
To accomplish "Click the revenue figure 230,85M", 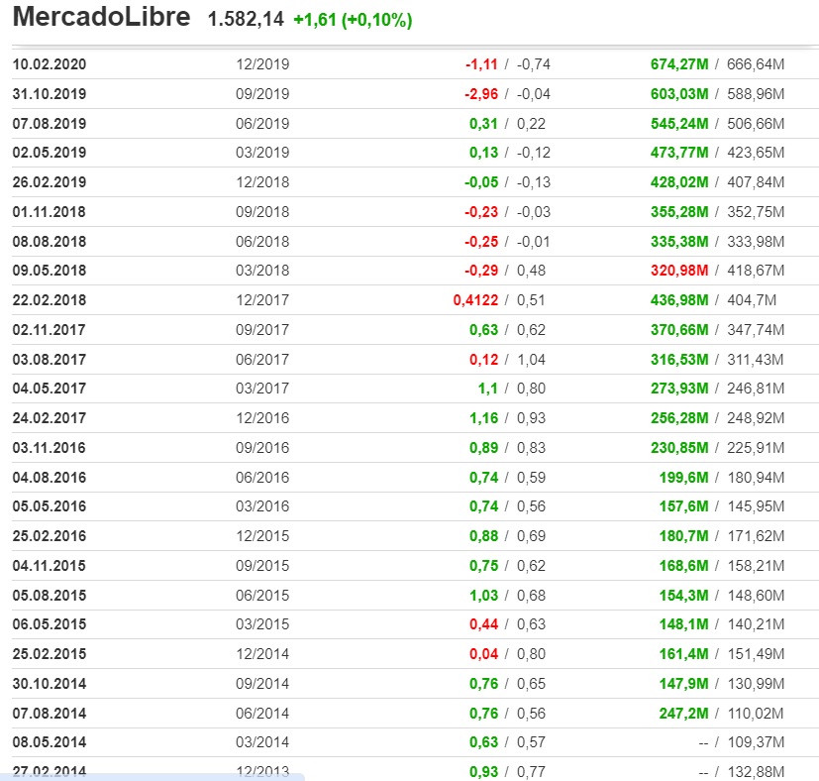I will click(x=679, y=448).
